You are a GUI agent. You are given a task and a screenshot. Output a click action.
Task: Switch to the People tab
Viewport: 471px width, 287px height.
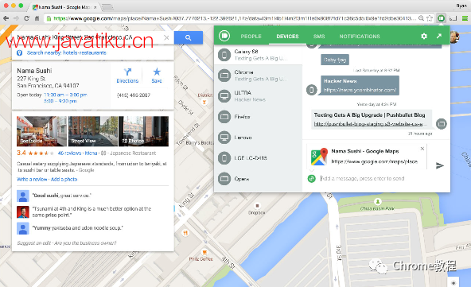coord(251,37)
